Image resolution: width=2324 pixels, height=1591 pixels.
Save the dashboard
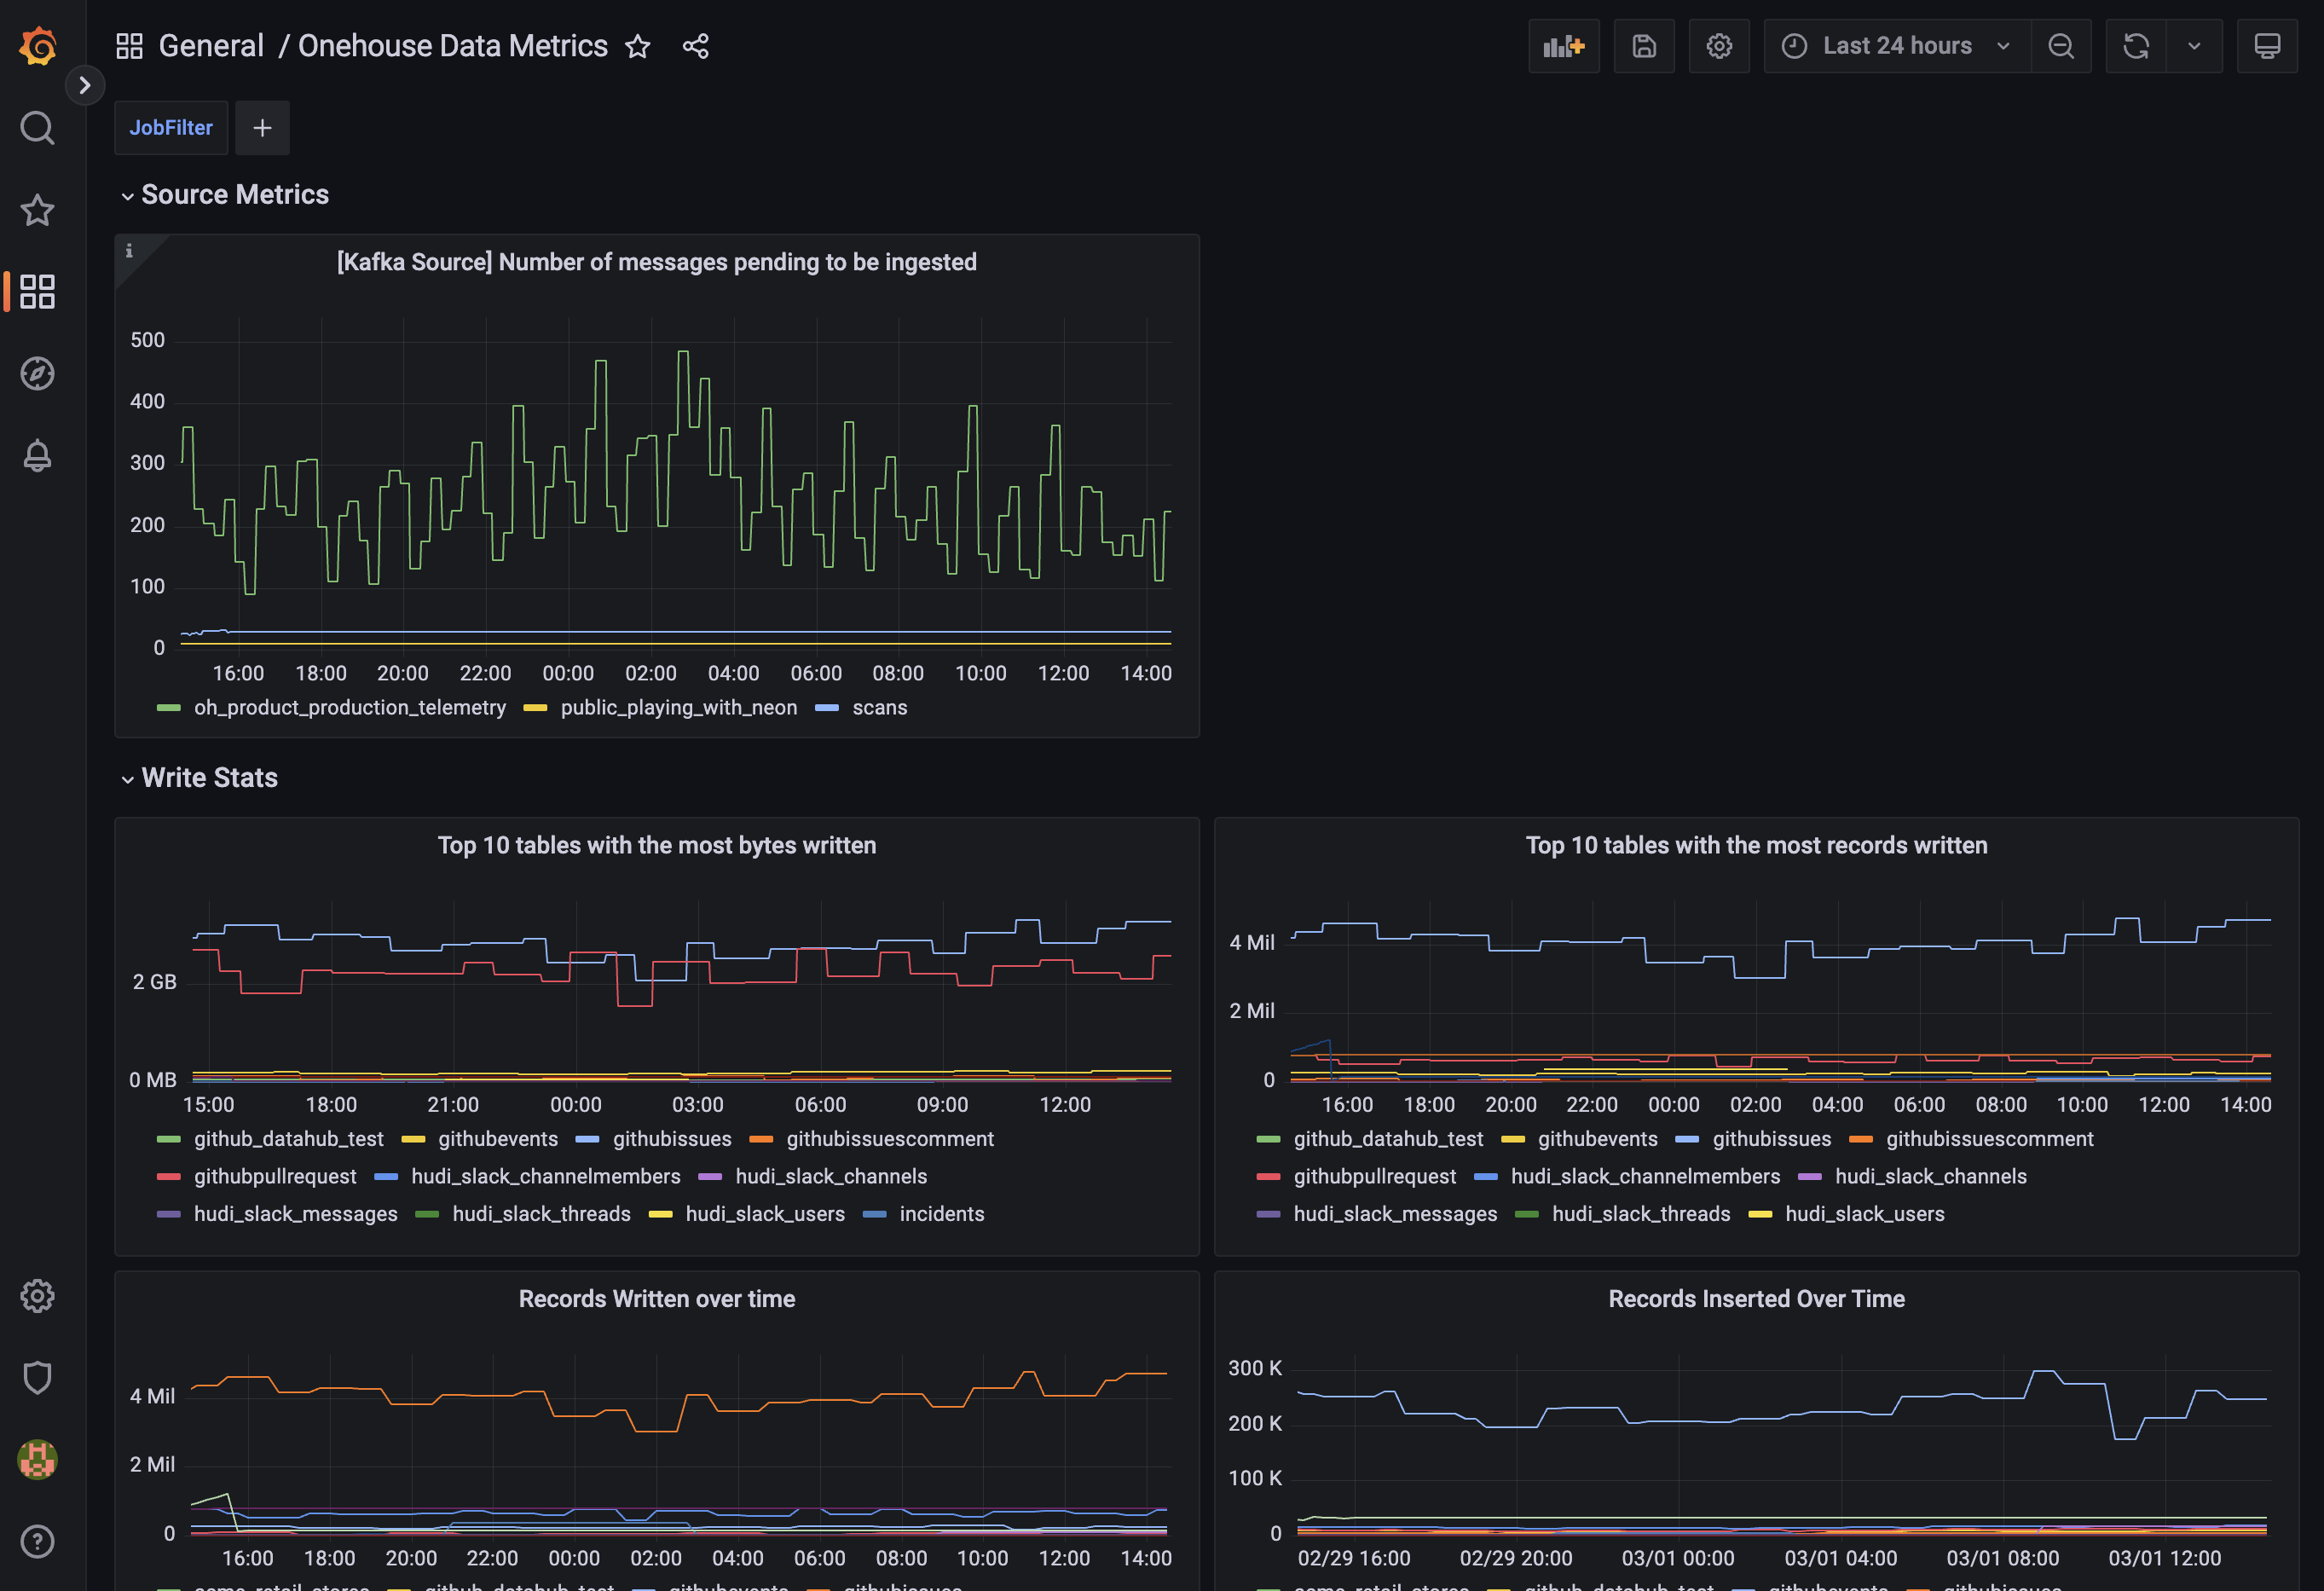pyautogui.click(x=1645, y=46)
